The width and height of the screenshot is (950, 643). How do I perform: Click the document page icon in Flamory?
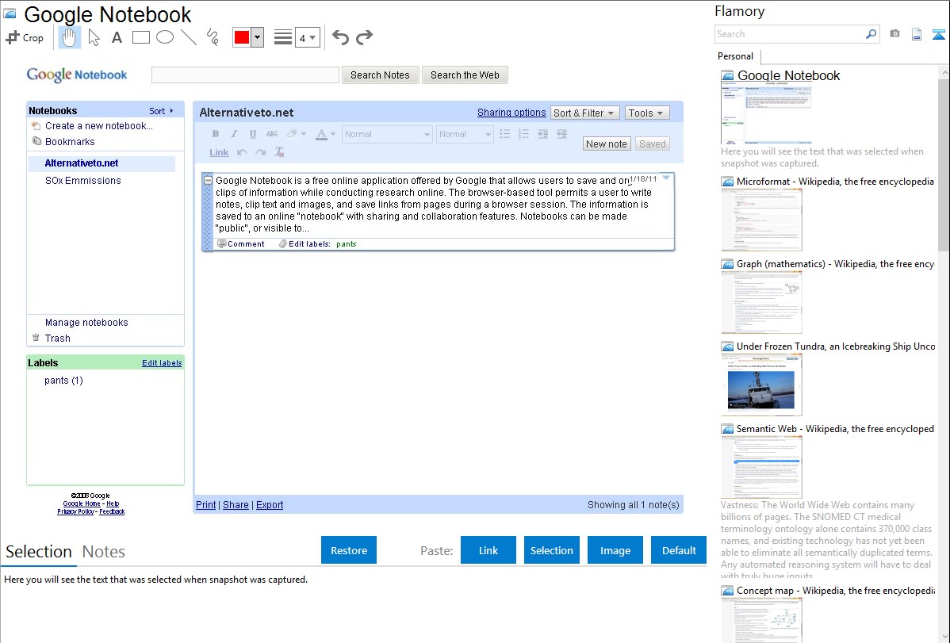pos(917,34)
